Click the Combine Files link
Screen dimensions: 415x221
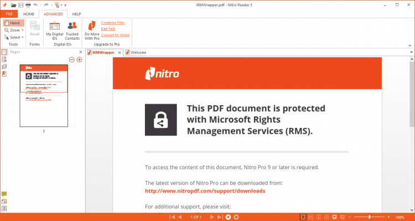click(x=113, y=23)
